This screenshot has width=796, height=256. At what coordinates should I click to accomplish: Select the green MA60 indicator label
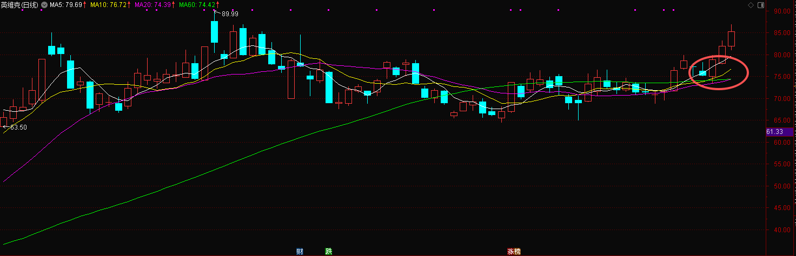(198, 5)
